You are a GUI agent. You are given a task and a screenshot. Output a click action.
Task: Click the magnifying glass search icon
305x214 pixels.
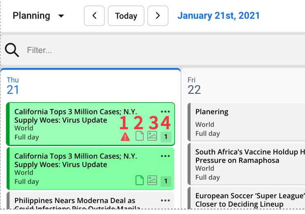tap(12, 50)
